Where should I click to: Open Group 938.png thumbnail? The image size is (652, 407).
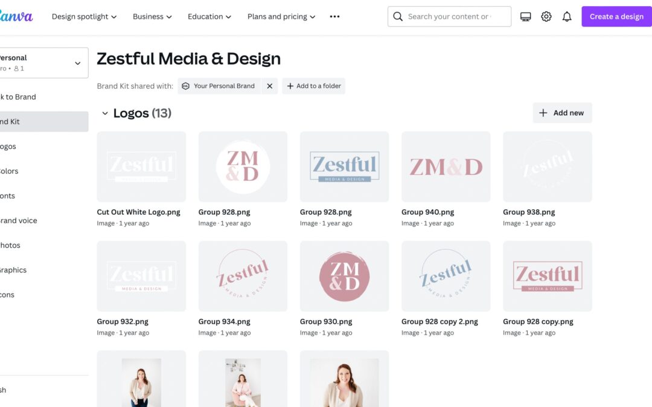tap(547, 166)
